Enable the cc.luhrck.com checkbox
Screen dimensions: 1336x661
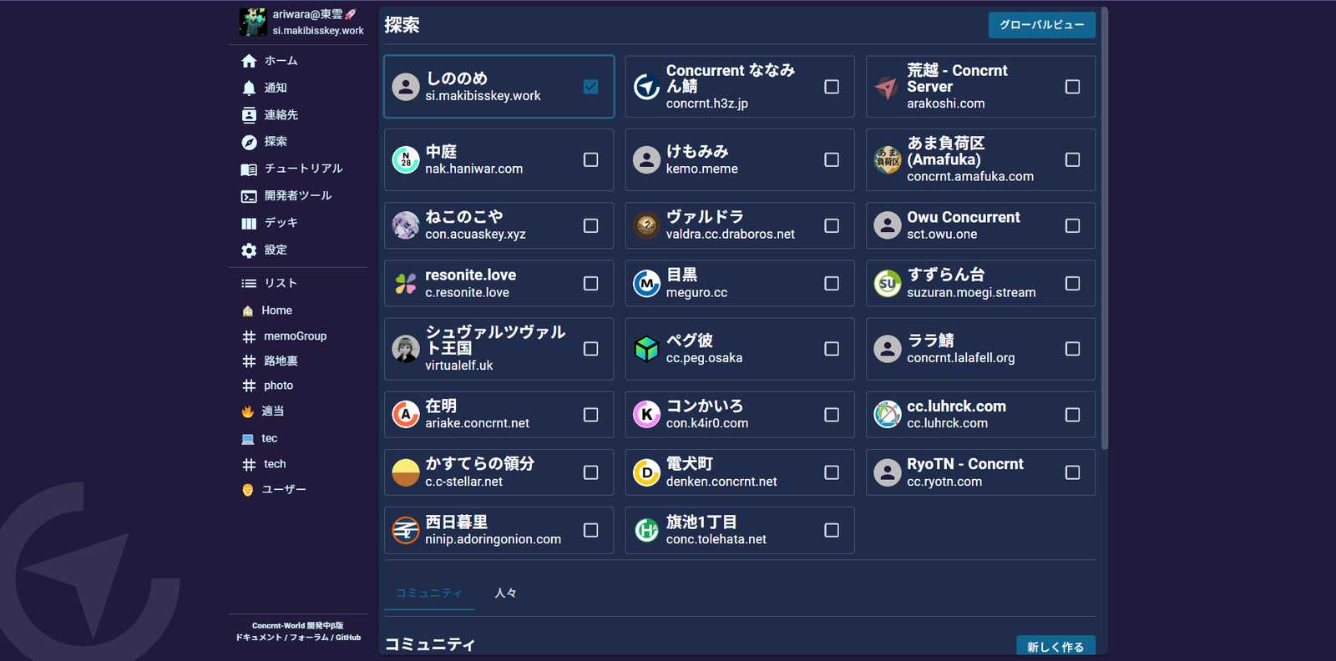pyautogui.click(x=1073, y=415)
